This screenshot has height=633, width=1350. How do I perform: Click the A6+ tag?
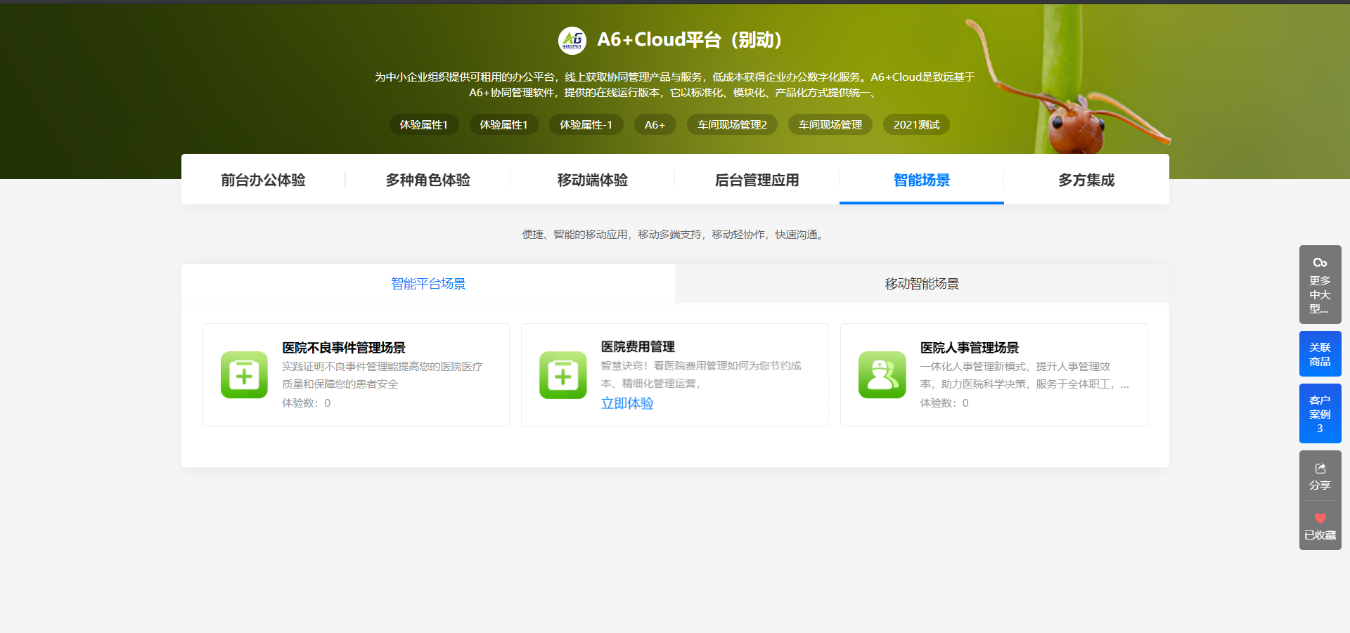click(655, 124)
